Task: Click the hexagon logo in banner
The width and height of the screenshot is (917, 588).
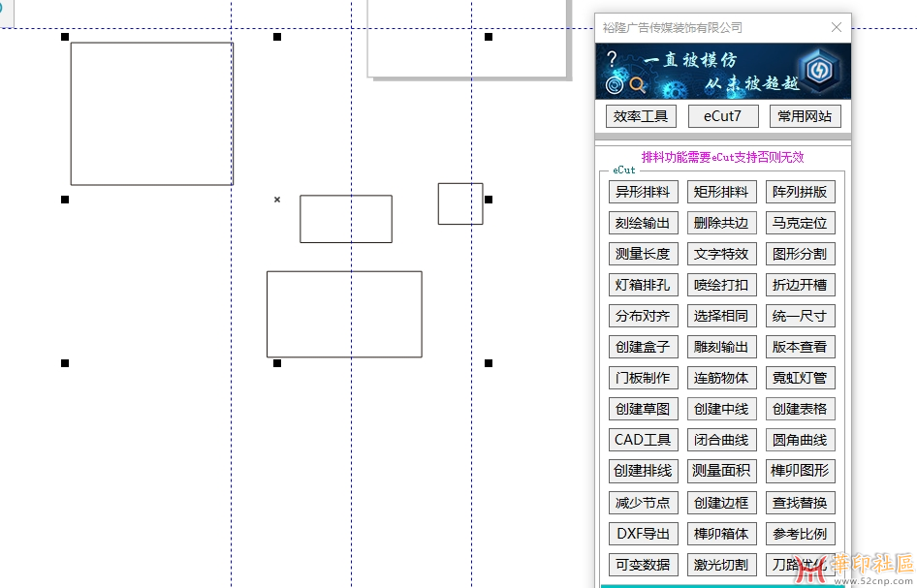Action: click(818, 70)
